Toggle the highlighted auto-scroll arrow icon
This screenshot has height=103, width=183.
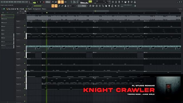coord(56,6)
